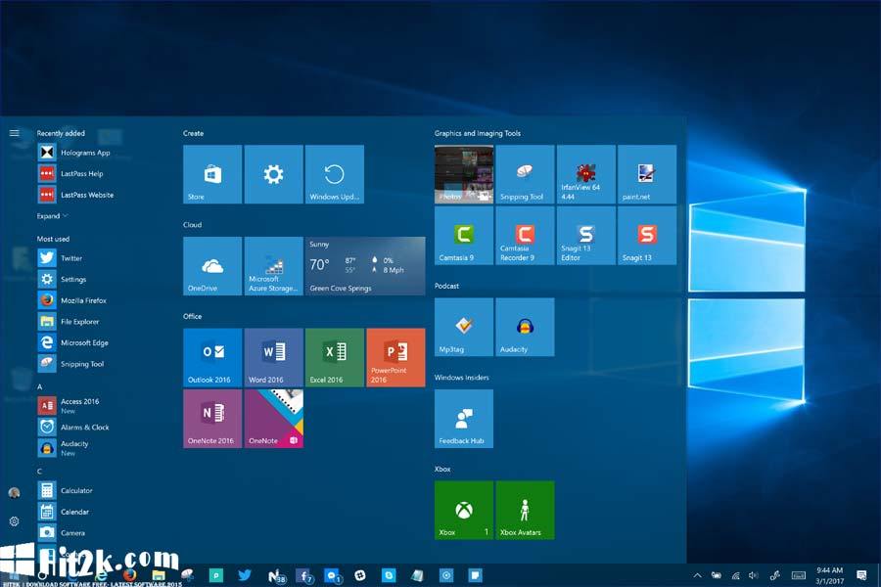Launch OneNote 2016 tile
The width and height of the screenshot is (881, 587).
[212, 419]
